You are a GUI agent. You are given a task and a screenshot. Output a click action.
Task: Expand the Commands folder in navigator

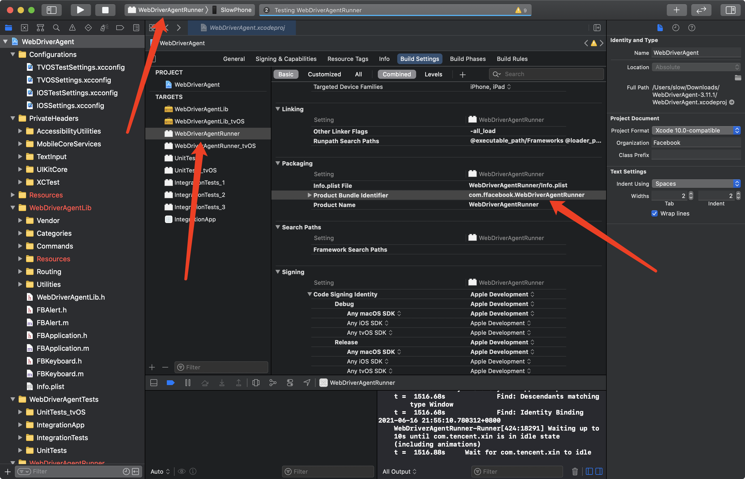click(20, 246)
